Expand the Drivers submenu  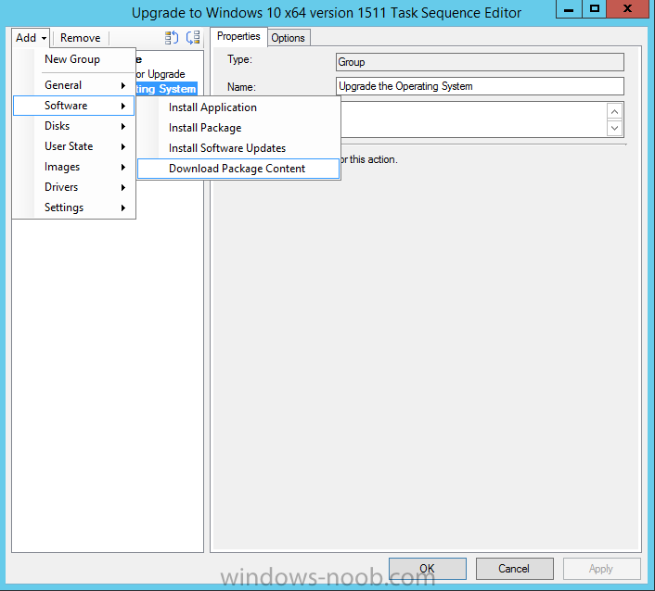[73, 187]
